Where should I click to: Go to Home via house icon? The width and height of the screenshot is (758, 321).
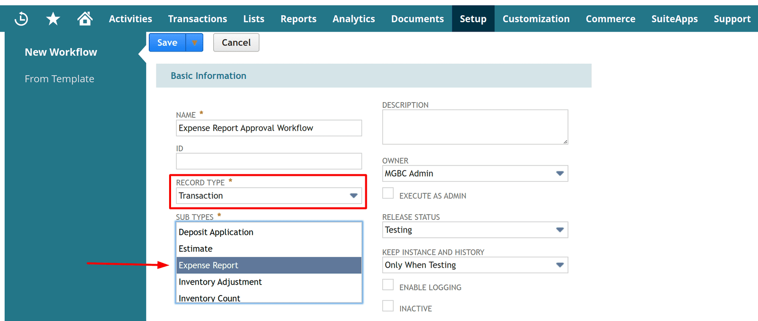(85, 18)
